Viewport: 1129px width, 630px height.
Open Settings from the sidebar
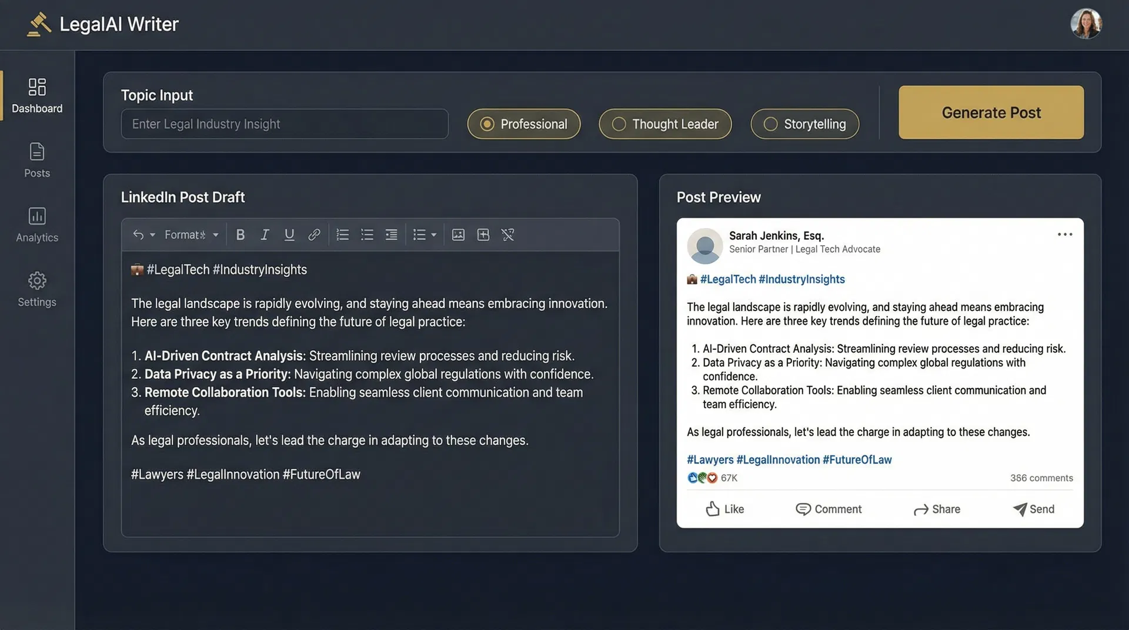[x=37, y=290]
